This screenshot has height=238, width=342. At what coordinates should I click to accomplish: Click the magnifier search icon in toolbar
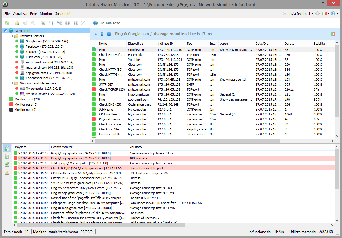[33, 23]
